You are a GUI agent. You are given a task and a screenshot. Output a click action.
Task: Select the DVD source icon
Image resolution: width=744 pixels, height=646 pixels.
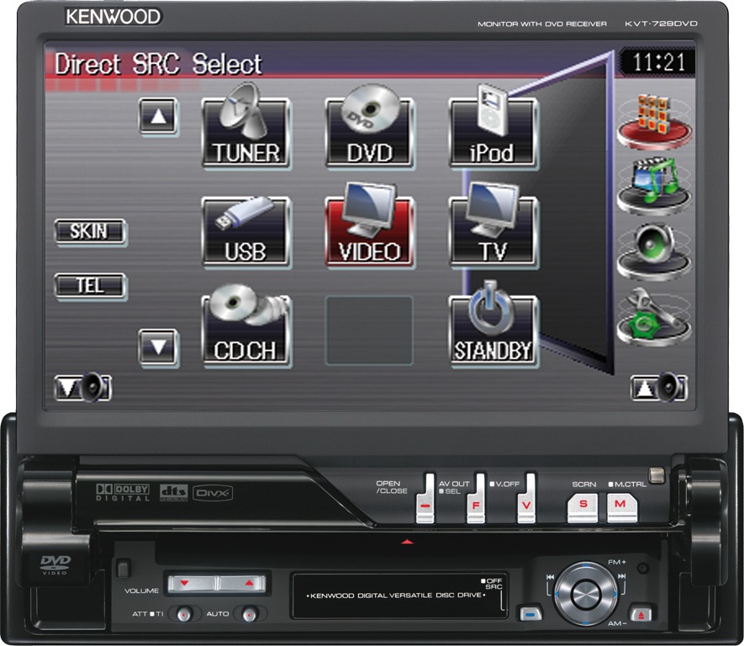point(370,128)
